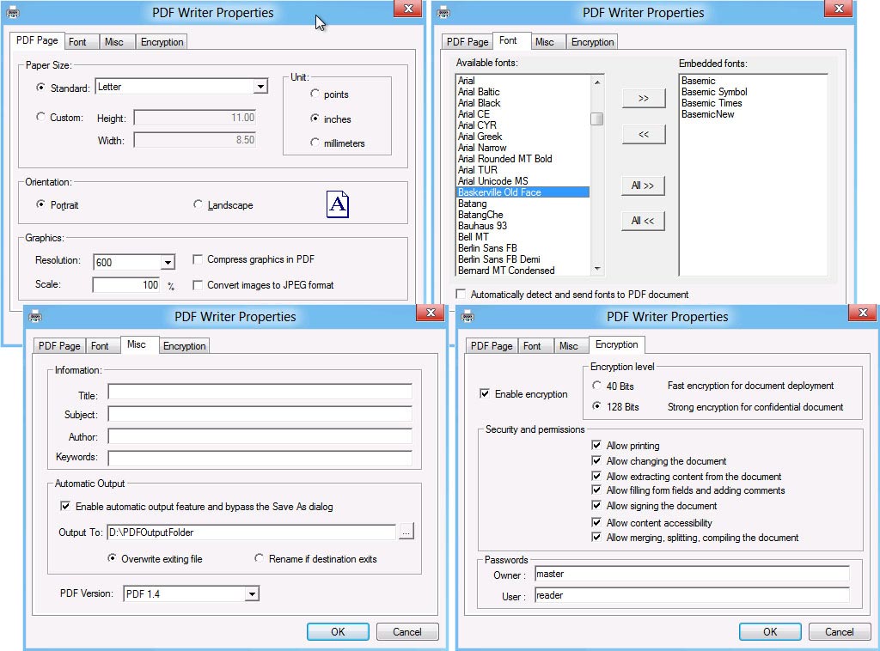Select 40 Bits encryption level
The height and width of the screenshot is (651, 880).
596,386
